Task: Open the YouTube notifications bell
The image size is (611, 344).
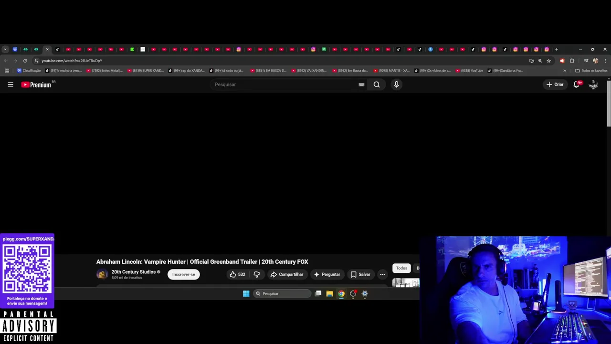Action: click(577, 85)
